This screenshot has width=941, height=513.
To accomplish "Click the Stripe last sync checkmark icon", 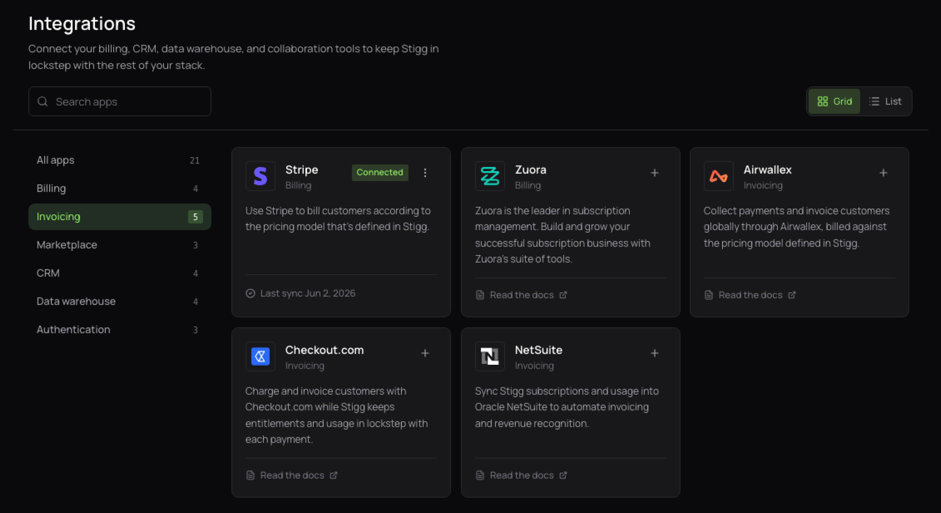I will click(x=250, y=293).
